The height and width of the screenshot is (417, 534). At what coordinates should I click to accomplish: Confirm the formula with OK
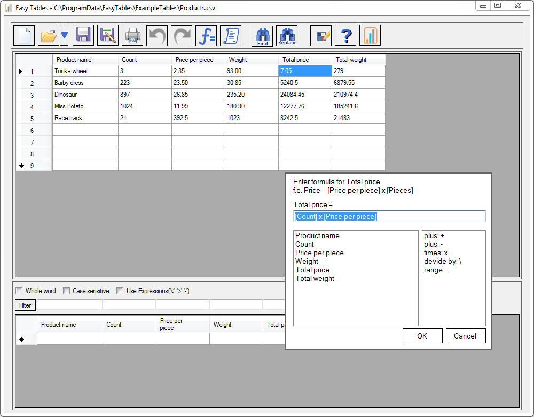click(422, 336)
